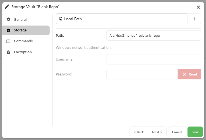Open the Local Path storage type dropdown
This screenshot has width=206, height=140.
121,19
